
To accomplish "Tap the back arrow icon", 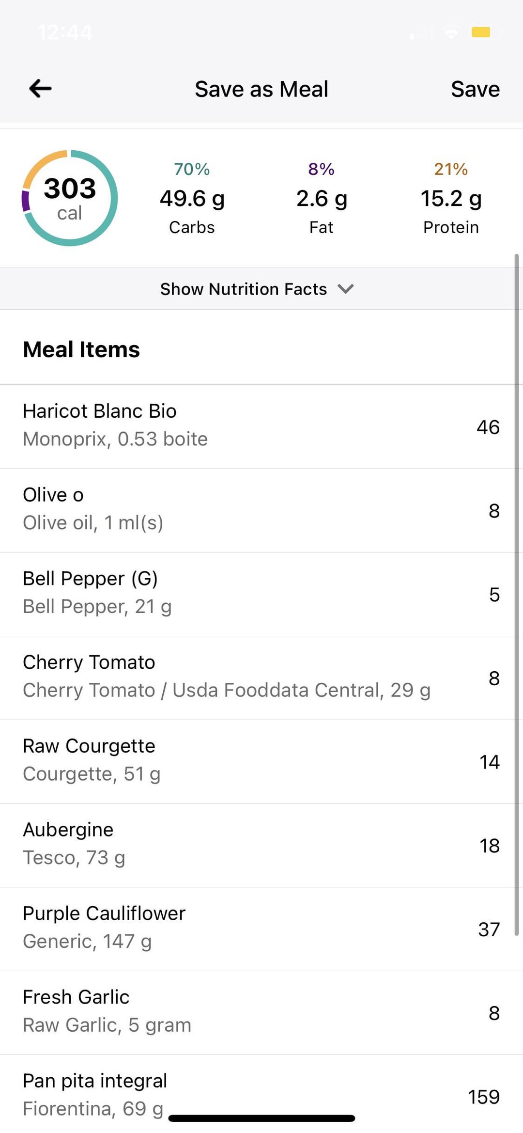I will [40, 89].
